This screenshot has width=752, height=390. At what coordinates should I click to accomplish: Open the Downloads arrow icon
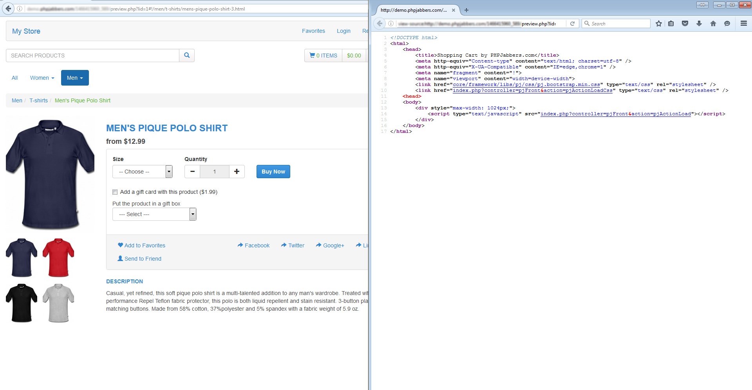click(x=699, y=23)
